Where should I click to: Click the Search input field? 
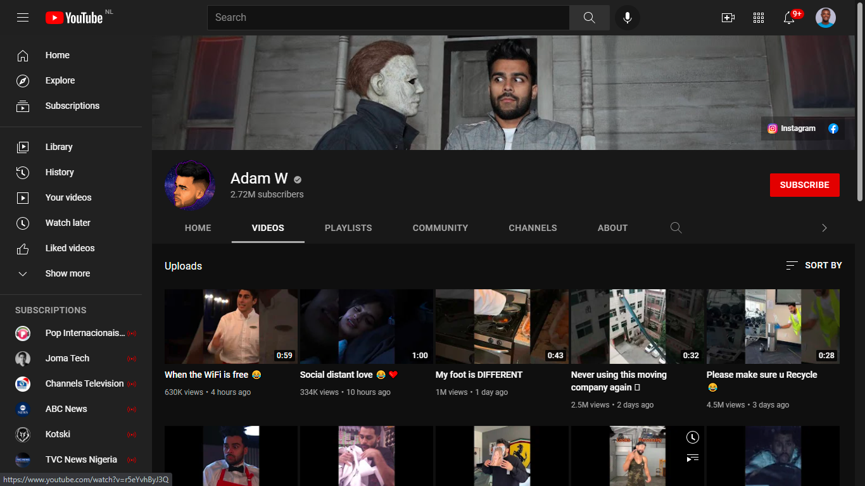pos(388,18)
